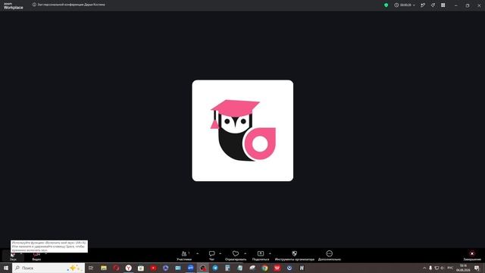Open the Windows Start menu
Screen dimensions: 485x273
click(6, 268)
